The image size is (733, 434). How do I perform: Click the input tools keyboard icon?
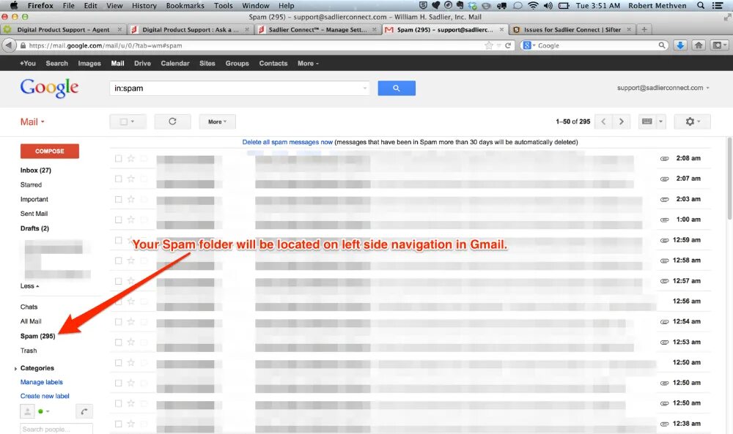coord(647,121)
